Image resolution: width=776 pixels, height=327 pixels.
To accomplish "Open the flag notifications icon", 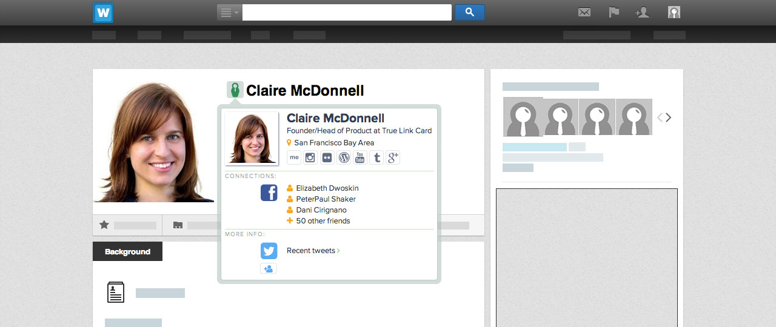I will click(614, 12).
